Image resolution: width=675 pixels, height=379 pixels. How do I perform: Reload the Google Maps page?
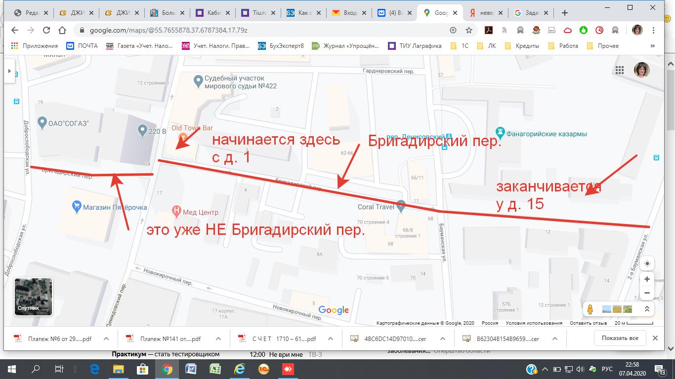(x=46, y=30)
